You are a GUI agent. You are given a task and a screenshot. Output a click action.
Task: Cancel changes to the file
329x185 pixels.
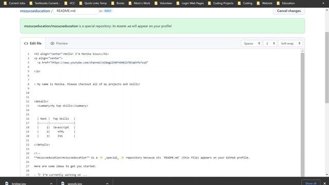289,11
